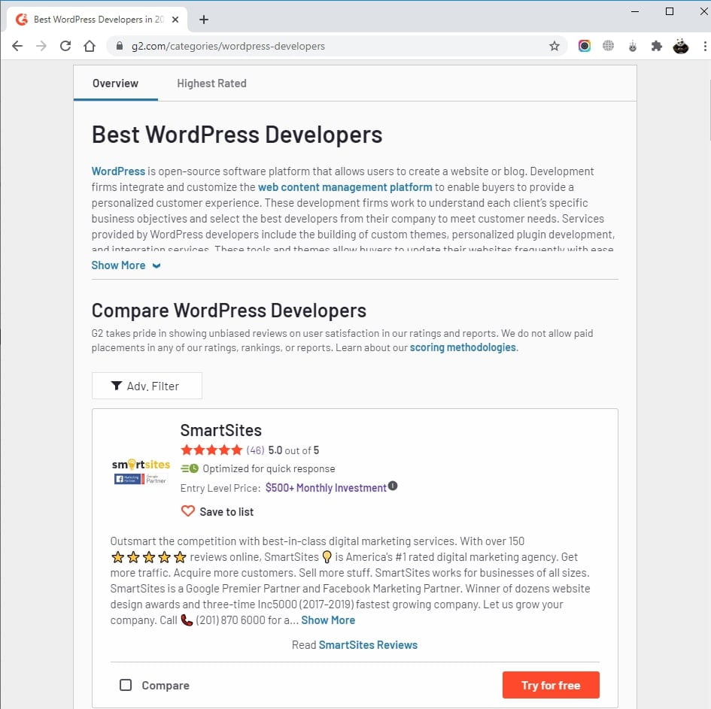Open the Adv. Filter button
This screenshot has width=711, height=709.
pyautogui.click(x=147, y=386)
